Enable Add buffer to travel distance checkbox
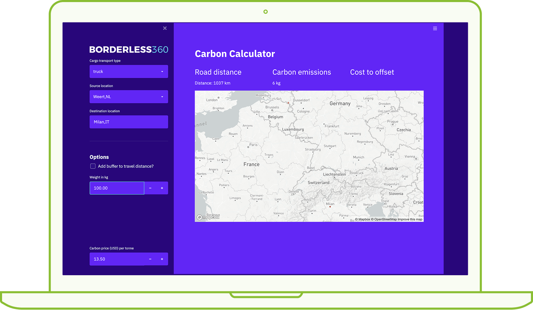 93,166
